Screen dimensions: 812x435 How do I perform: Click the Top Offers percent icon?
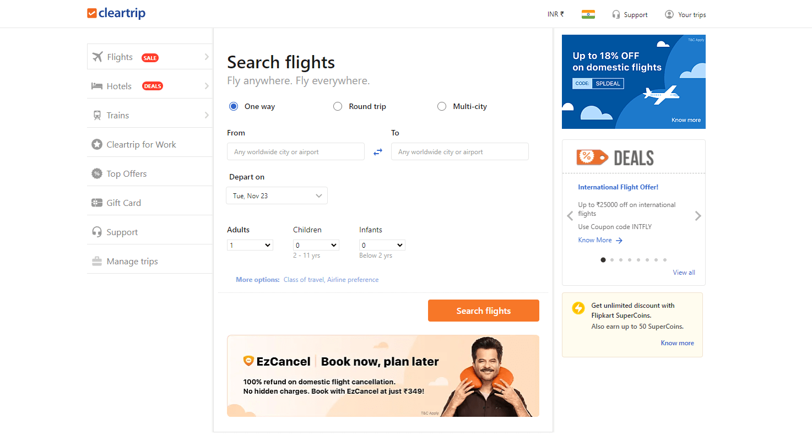tap(97, 173)
